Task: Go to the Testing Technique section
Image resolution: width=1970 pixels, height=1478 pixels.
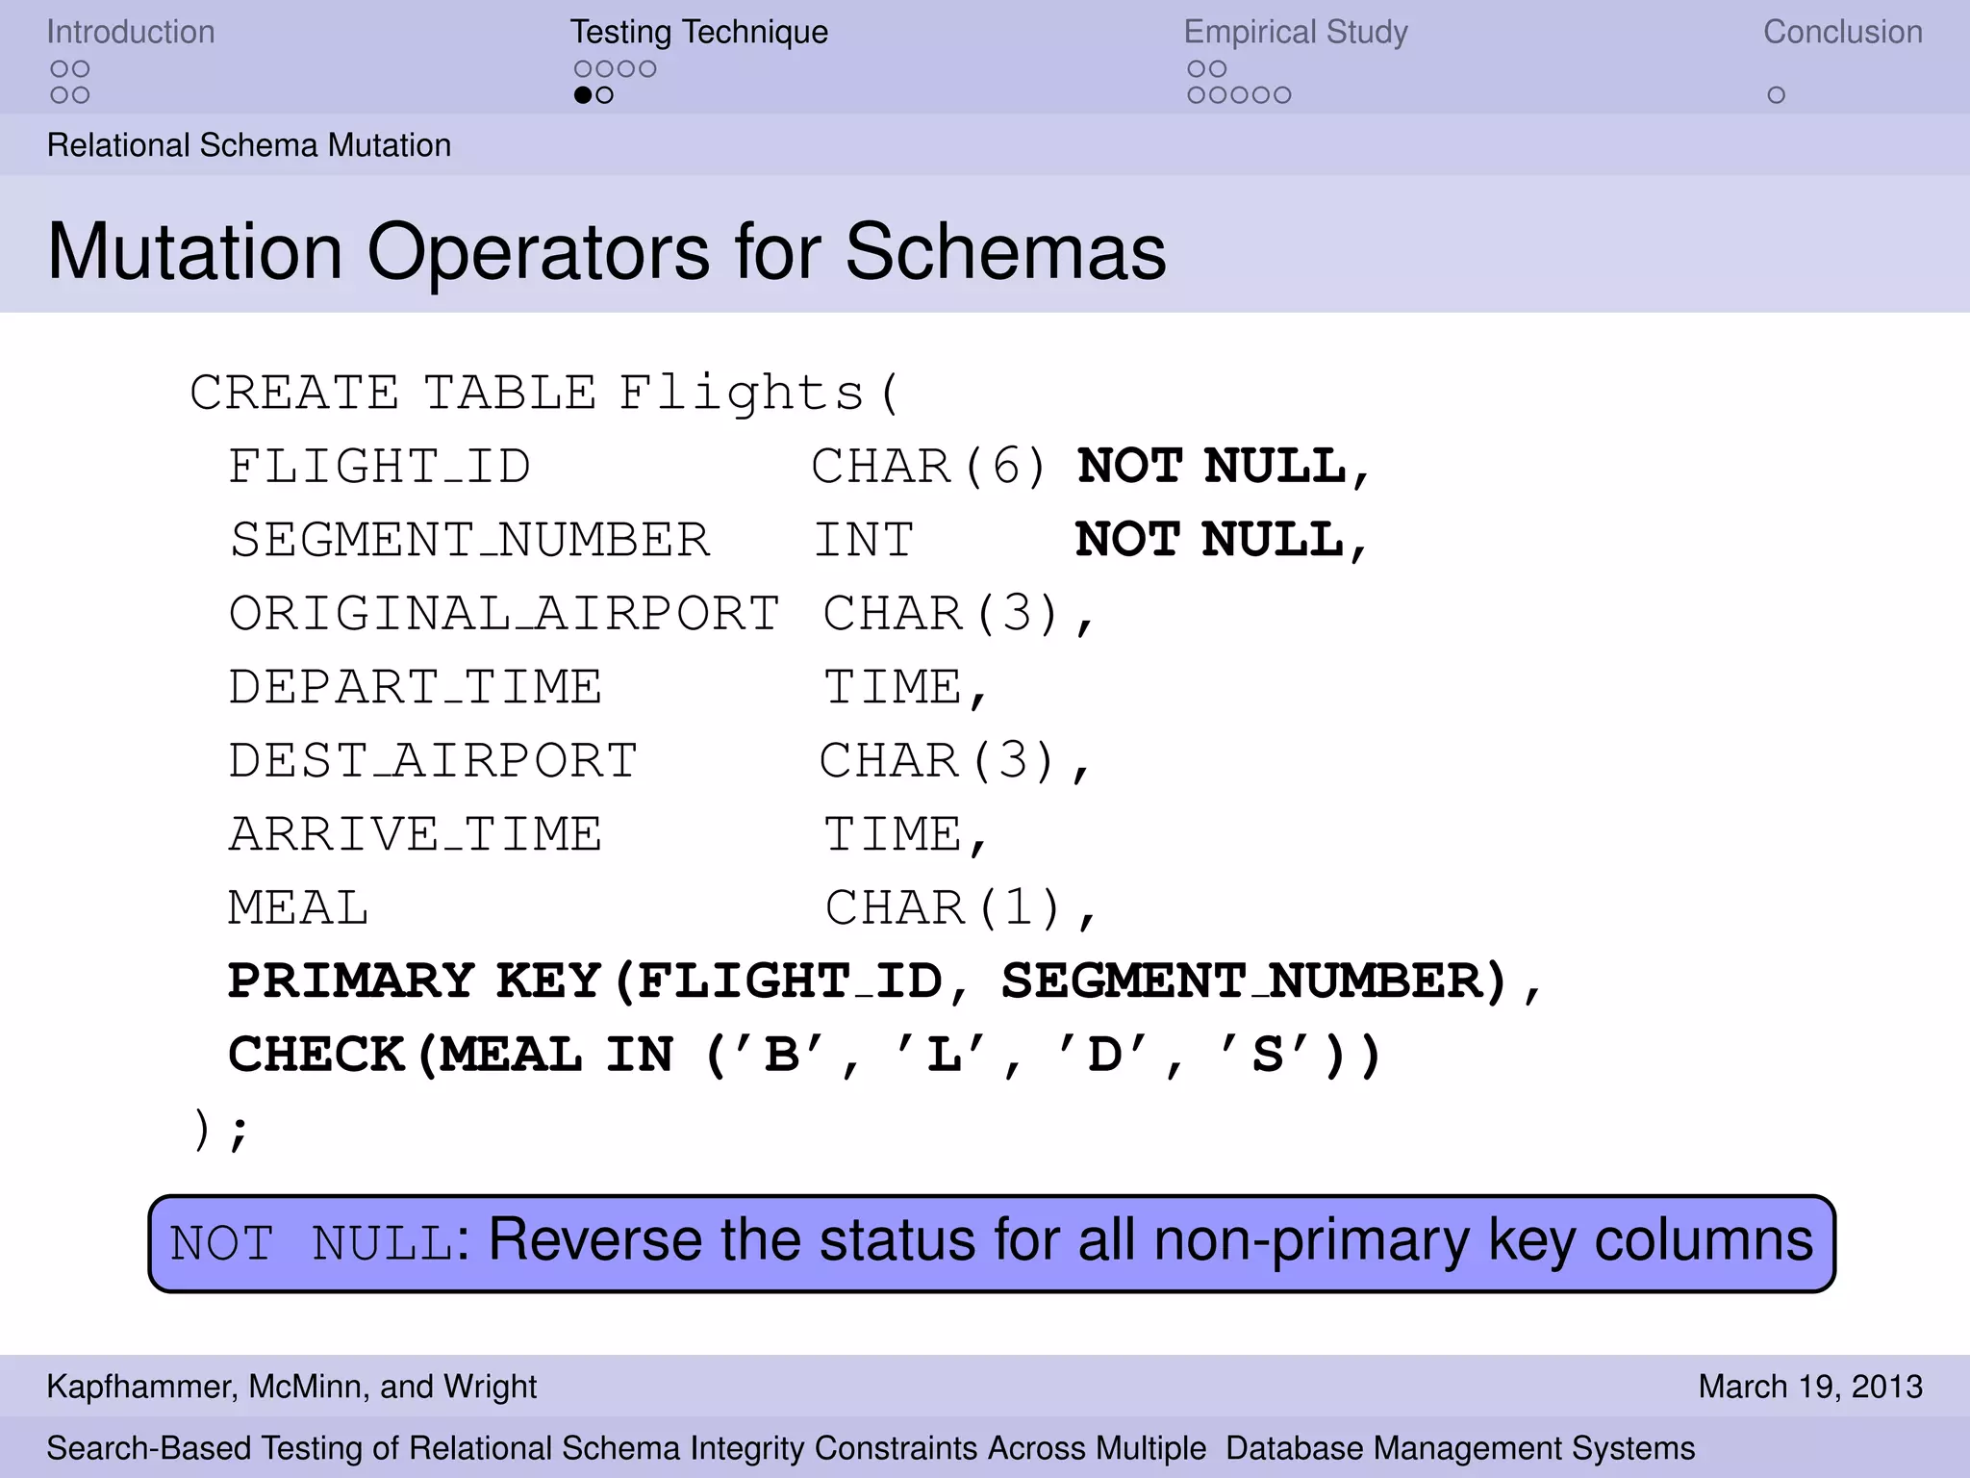Action: [699, 32]
